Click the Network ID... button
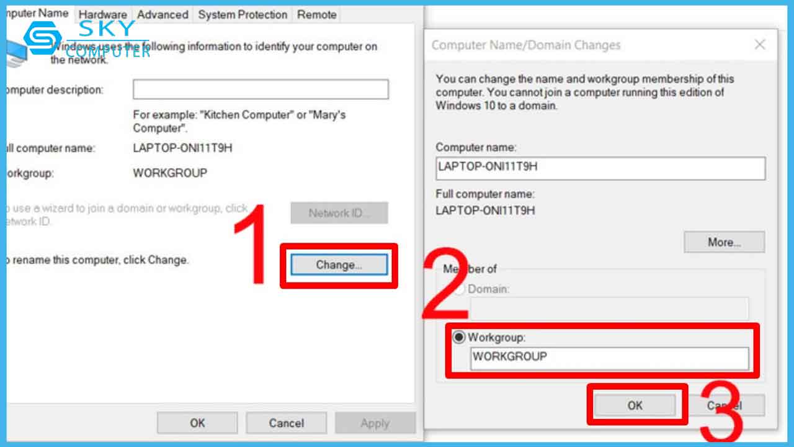This screenshot has height=447, width=794. coord(339,213)
